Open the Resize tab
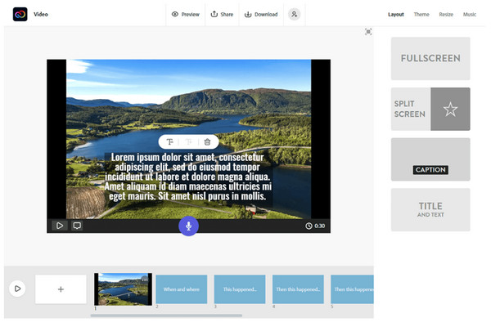Viewport: 491px width, 327px height. pyautogui.click(x=446, y=14)
